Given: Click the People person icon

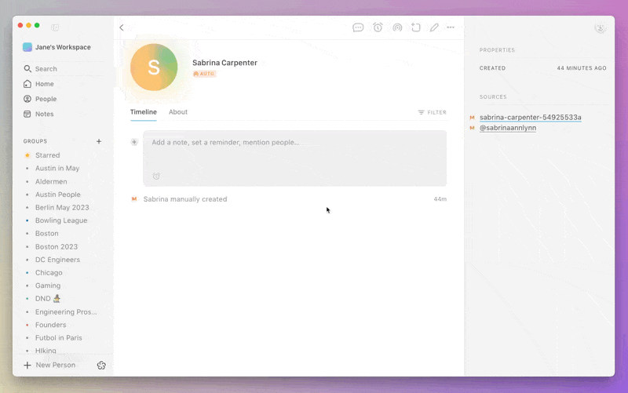Looking at the screenshot, I should (x=27, y=99).
